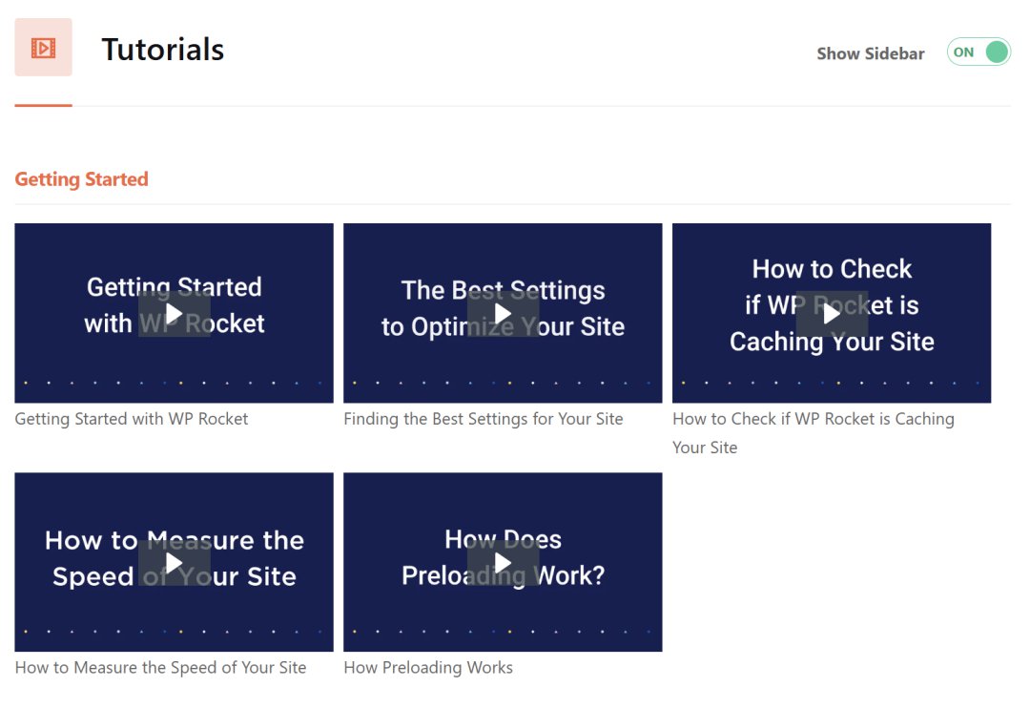Open the "Getting Started with WP Rocket" link
The image size is (1030, 708).
point(132,419)
